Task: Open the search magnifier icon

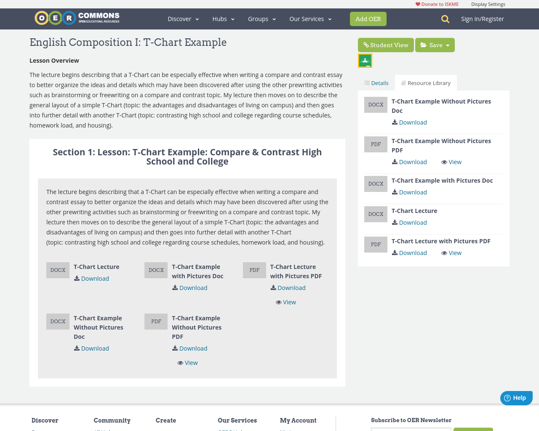Action: pyautogui.click(x=444, y=19)
